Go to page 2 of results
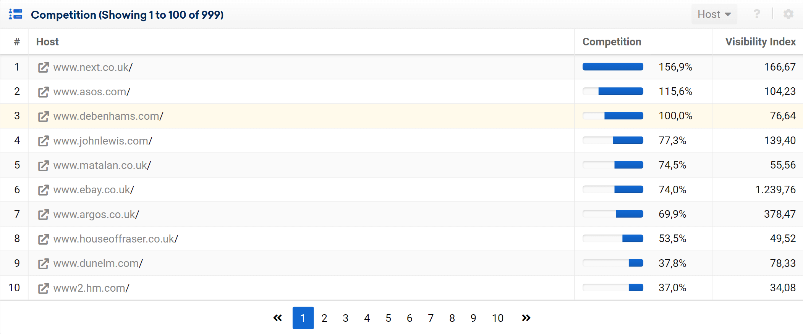The height and width of the screenshot is (334, 803). pyautogui.click(x=324, y=318)
